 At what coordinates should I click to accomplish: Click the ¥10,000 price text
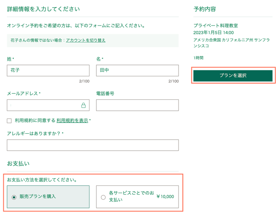click(165, 197)
